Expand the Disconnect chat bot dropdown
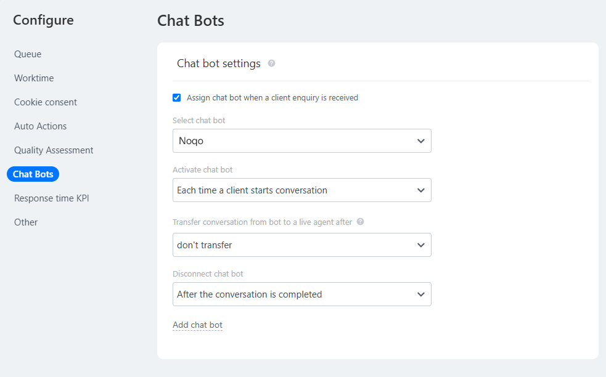This screenshot has width=606, height=377. pos(301,294)
